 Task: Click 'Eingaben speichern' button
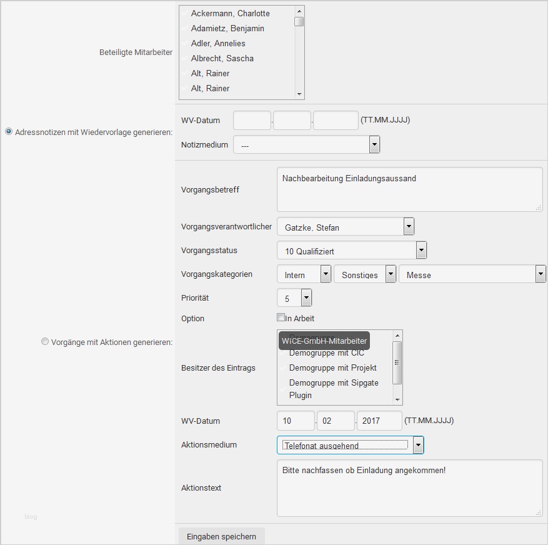pyautogui.click(x=222, y=536)
